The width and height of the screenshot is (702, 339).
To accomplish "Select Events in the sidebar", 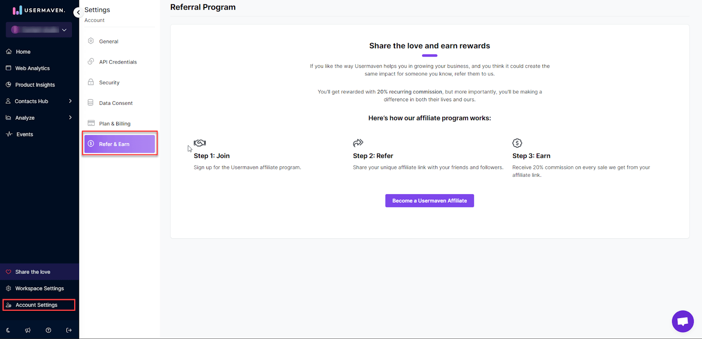I will [24, 134].
